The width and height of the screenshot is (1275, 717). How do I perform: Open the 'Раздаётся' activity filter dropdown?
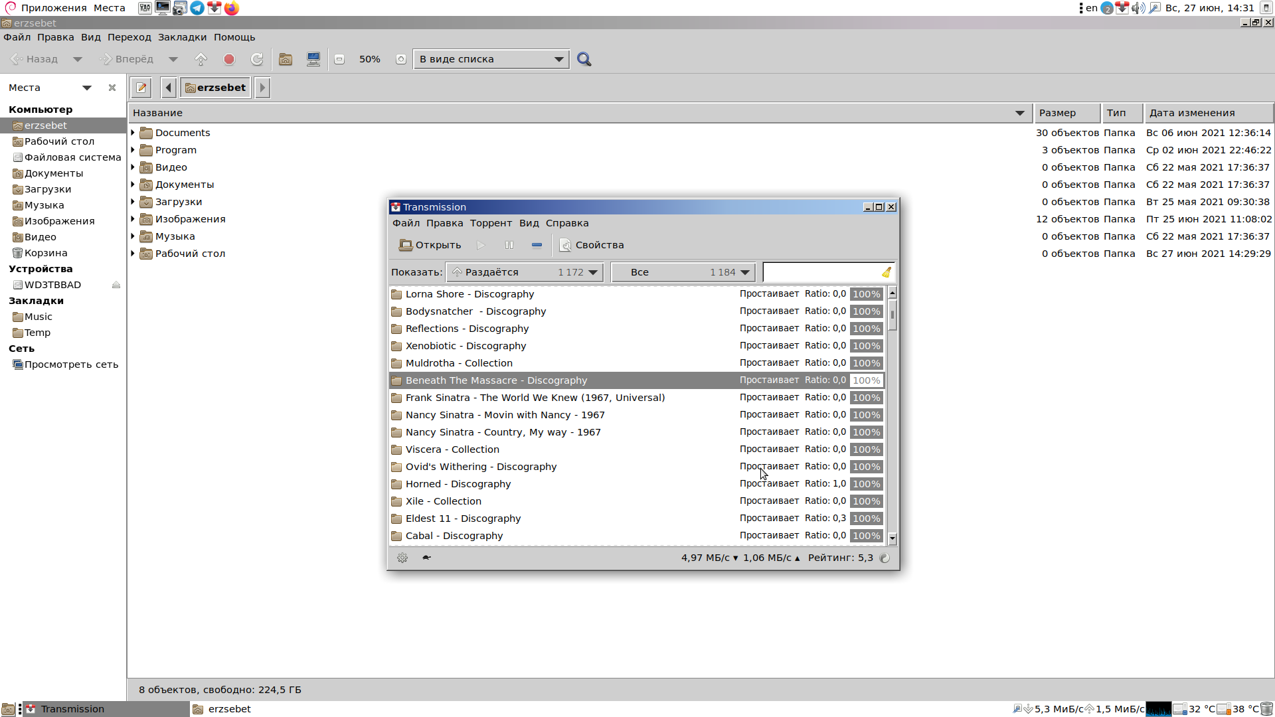[525, 272]
